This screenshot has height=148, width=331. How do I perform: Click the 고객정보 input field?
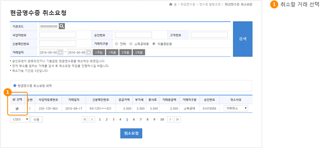tap(209, 35)
